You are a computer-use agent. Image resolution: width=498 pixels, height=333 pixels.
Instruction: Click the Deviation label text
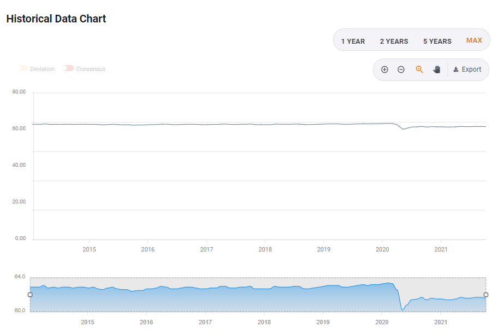pos(42,69)
